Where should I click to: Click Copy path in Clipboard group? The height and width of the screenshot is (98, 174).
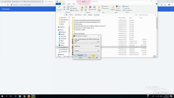[74, 8]
